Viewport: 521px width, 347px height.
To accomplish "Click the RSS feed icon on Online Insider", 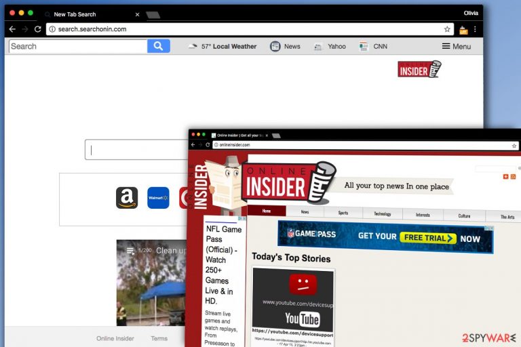I will (x=513, y=177).
